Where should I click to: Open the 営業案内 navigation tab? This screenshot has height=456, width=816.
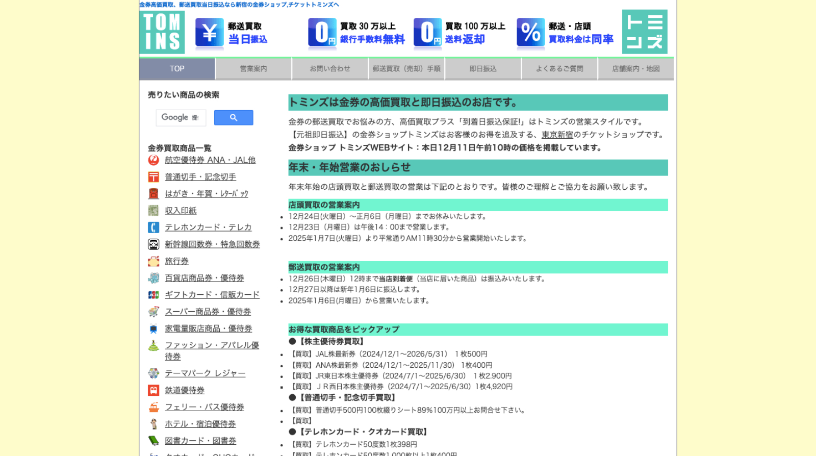pos(253,69)
